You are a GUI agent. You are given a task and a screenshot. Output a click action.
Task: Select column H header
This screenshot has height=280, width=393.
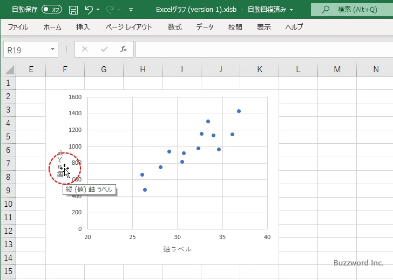click(143, 69)
